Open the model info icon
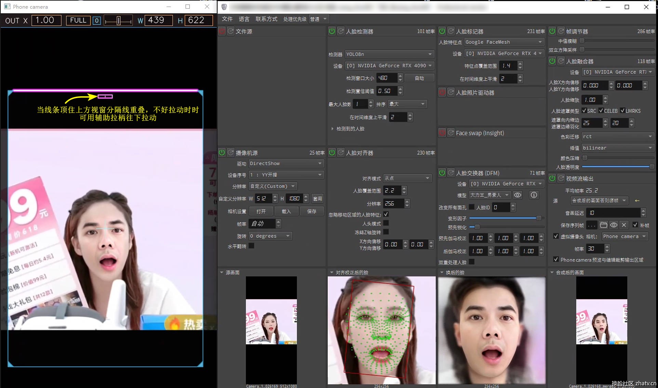 coord(534,195)
